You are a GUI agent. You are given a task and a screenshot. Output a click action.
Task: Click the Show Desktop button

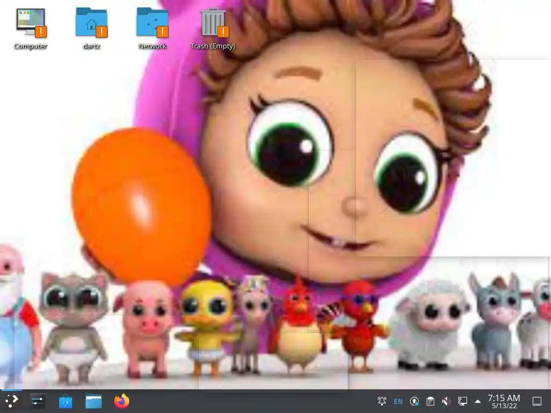click(x=537, y=401)
